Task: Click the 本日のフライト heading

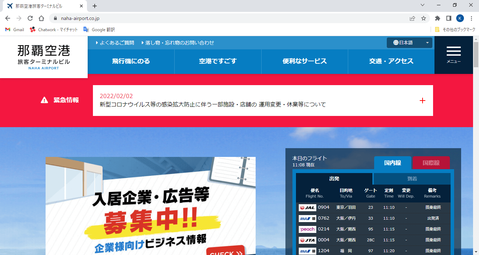Action: pos(310,158)
